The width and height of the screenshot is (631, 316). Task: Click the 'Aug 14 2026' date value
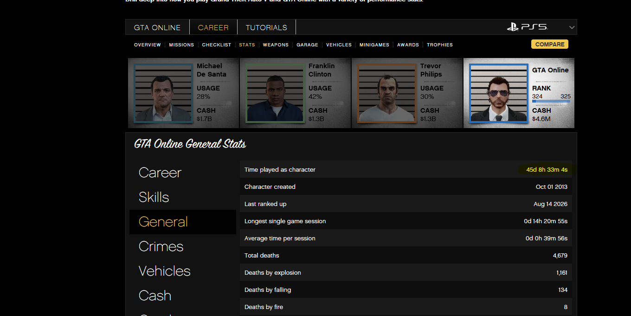[x=551, y=204]
